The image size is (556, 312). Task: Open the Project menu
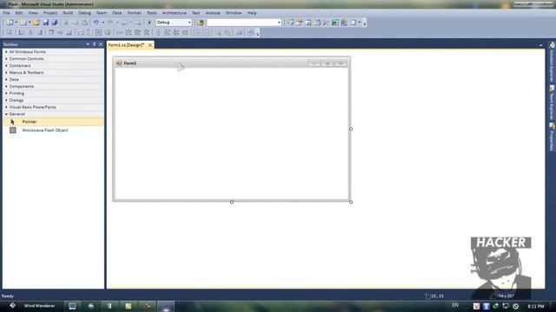pos(50,13)
